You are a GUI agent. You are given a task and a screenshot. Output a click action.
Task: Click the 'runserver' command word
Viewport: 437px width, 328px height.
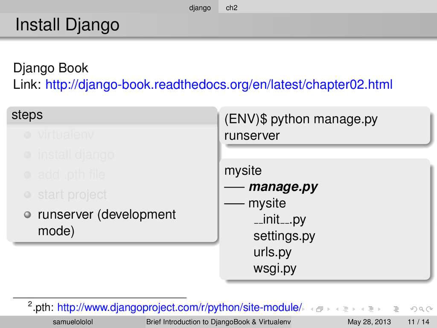point(252,135)
